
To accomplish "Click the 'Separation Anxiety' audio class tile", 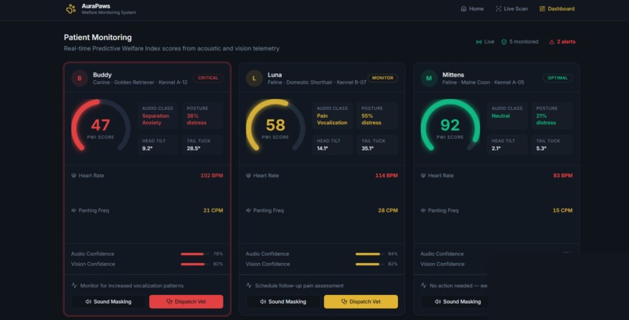I will coord(158,116).
